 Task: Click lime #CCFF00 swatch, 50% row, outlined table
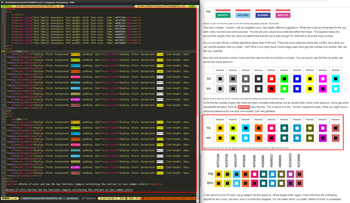point(233,138)
